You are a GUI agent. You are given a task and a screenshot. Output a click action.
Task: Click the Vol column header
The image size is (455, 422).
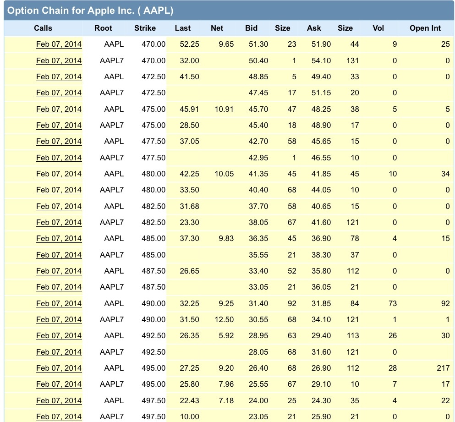tap(378, 28)
